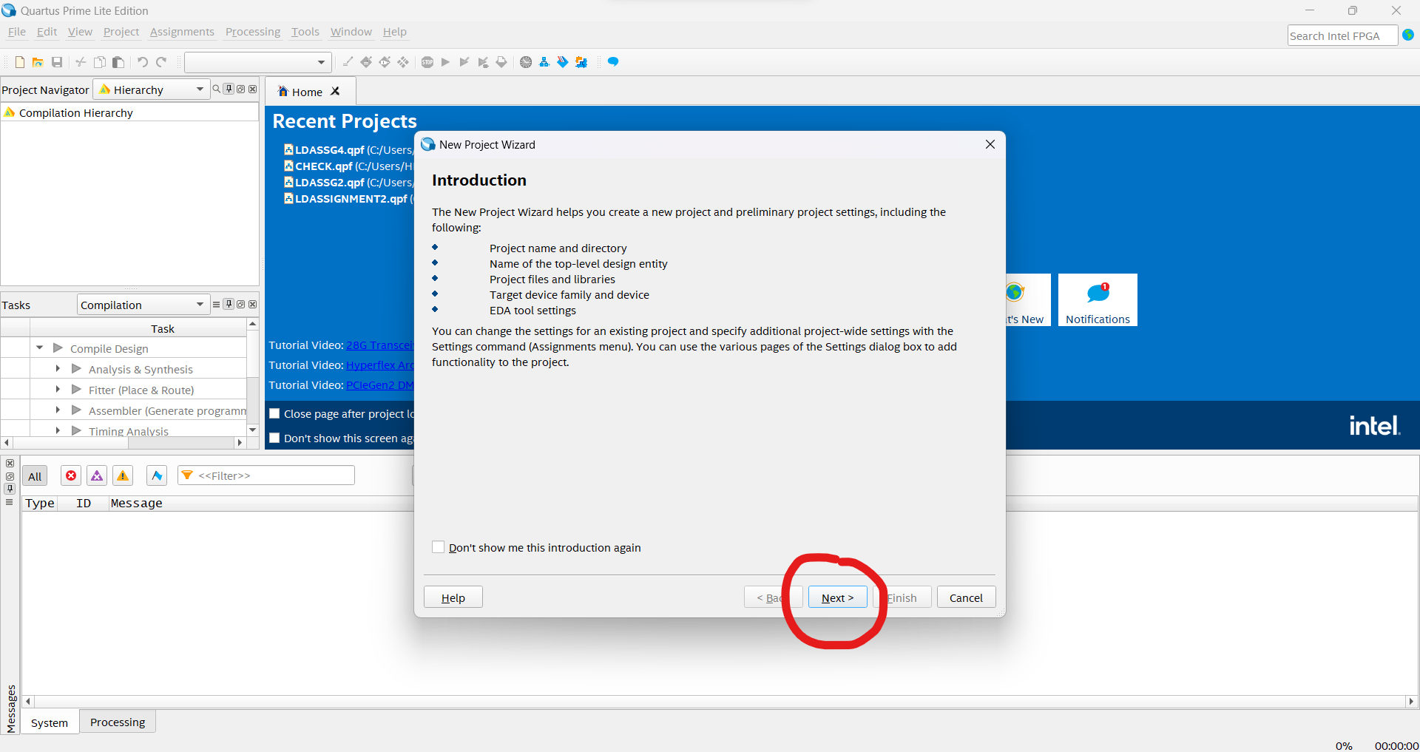Click the Paste clipboard icon
This screenshot has width=1420, height=752.
click(x=118, y=62)
